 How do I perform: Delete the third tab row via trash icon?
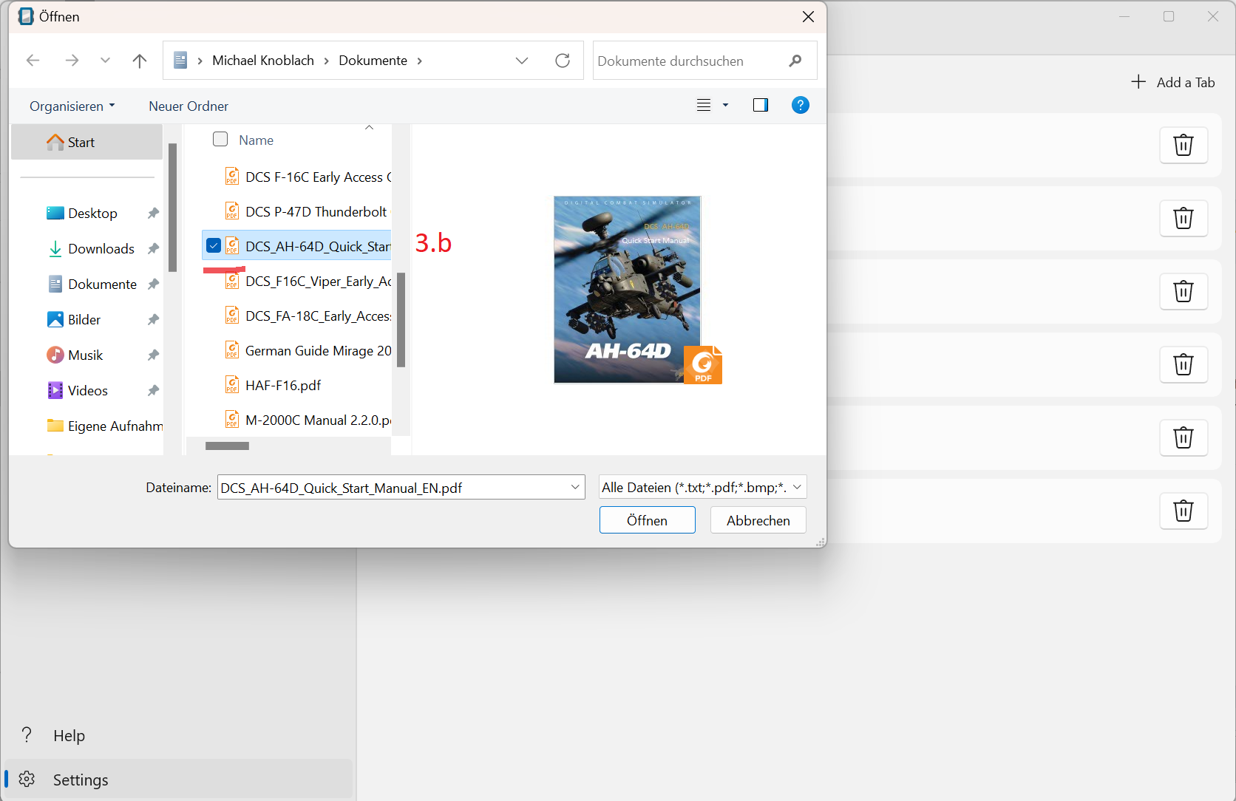1184,291
